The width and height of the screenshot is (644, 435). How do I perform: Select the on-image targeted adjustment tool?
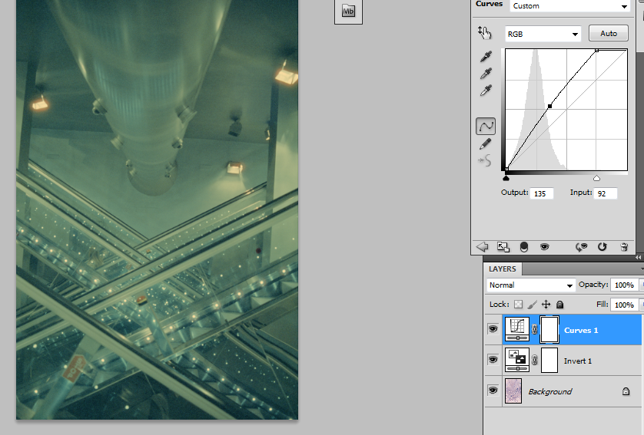coord(484,32)
